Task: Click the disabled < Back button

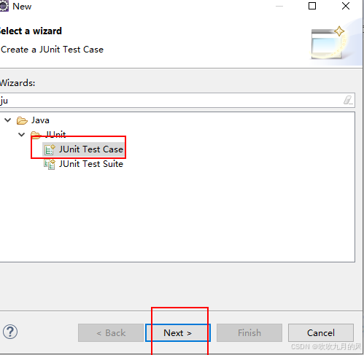Action: (111, 332)
